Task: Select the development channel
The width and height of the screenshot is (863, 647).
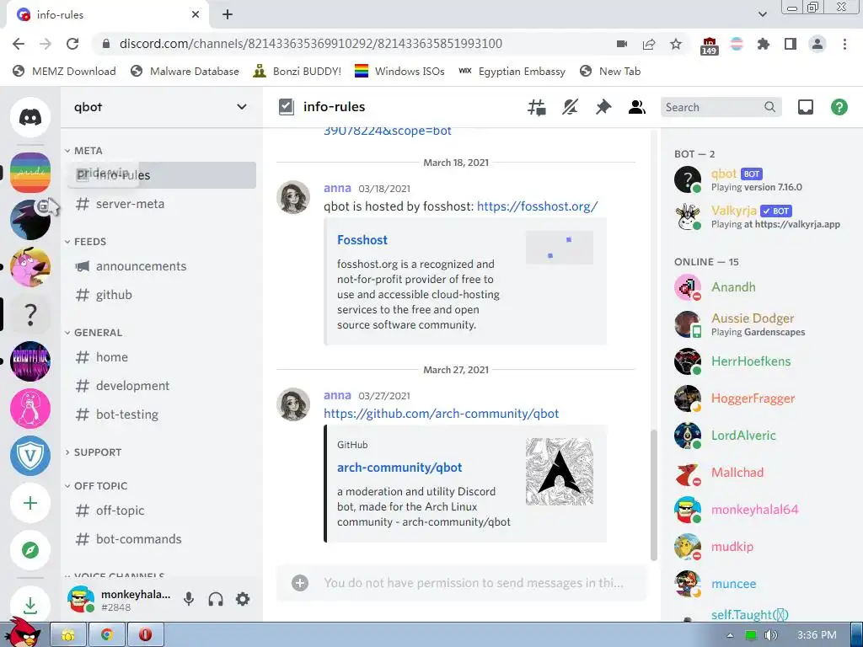Action: pyautogui.click(x=162, y=386)
